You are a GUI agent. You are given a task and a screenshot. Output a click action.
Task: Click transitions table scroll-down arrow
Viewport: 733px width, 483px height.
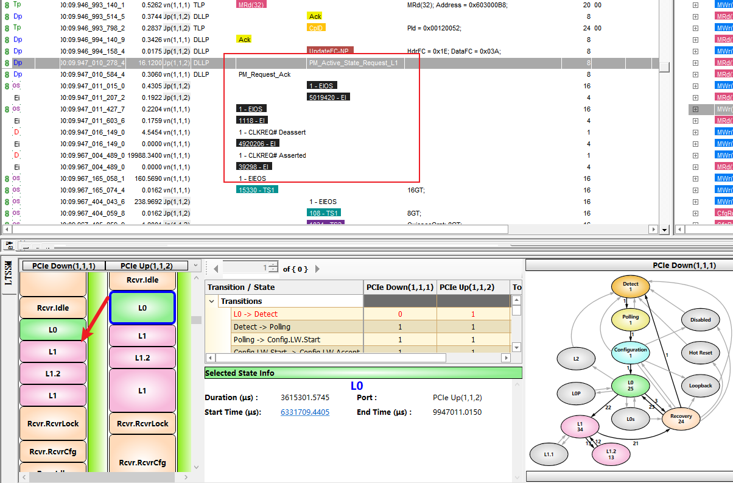point(516,347)
